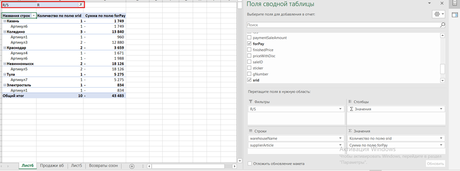Screen dimensions: 460x171
Task: Enable Отложить обновление макета checkbox
Action: coord(249,164)
